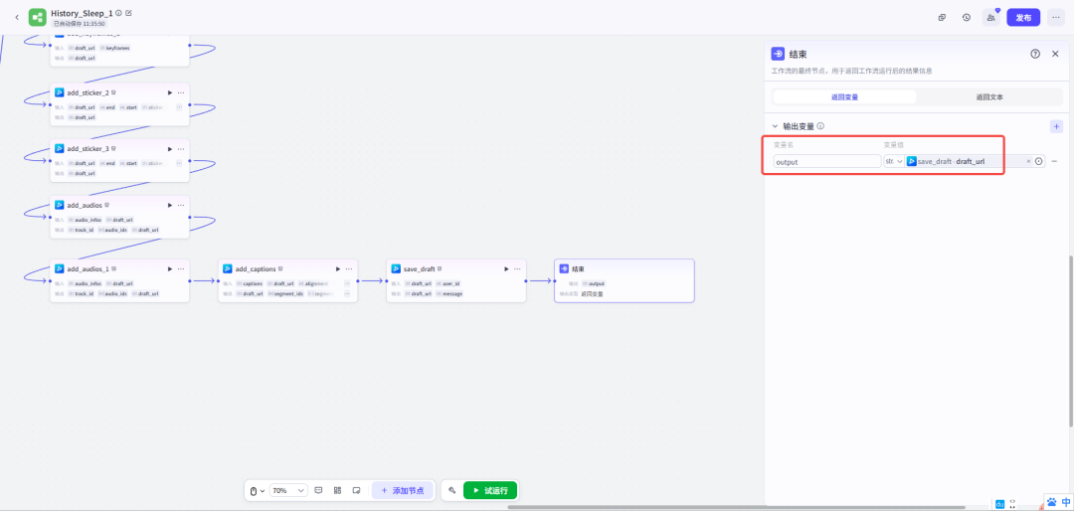This screenshot has height=511, width=1074.
Task: Click the green workflow logo icon
Action: point(38,17)
